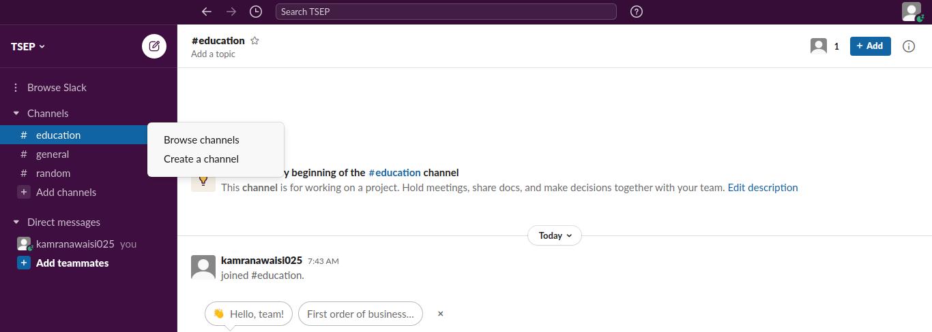Click the plus icon beside Add channels
This screenshot has height=332, width=932.
point(23,193)
